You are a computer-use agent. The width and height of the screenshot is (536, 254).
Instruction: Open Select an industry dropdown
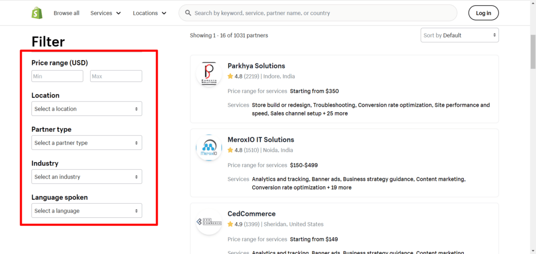[87, 177]
